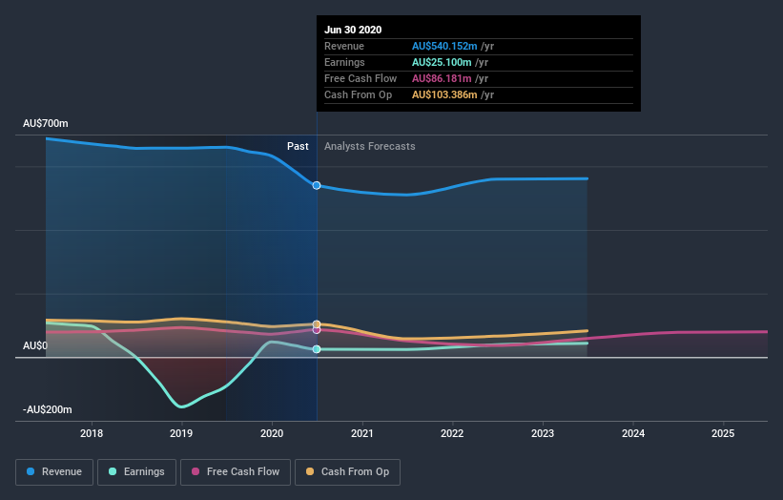783x500 pixels.
Task: Click the Free Cash Flow label in tooltip
Action: (x=361, y=78)
